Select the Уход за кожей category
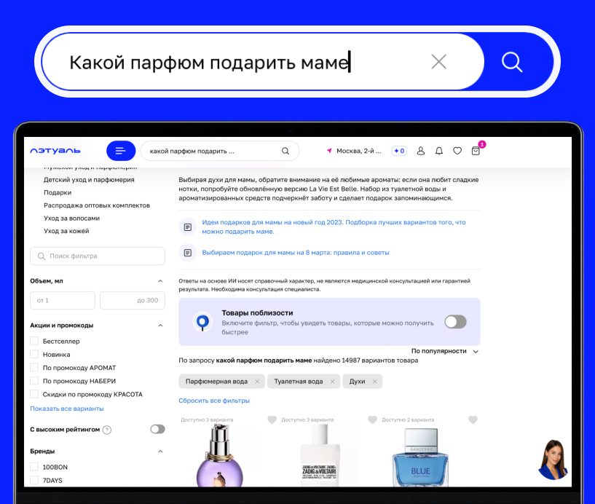The height and width of the screenshot is (504, 595). point(66,231)
